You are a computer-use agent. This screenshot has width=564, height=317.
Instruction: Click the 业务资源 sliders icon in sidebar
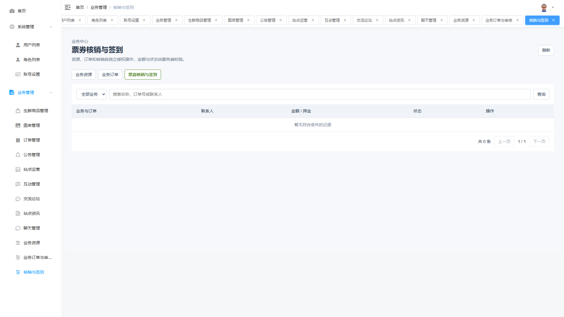click(18, 243)
